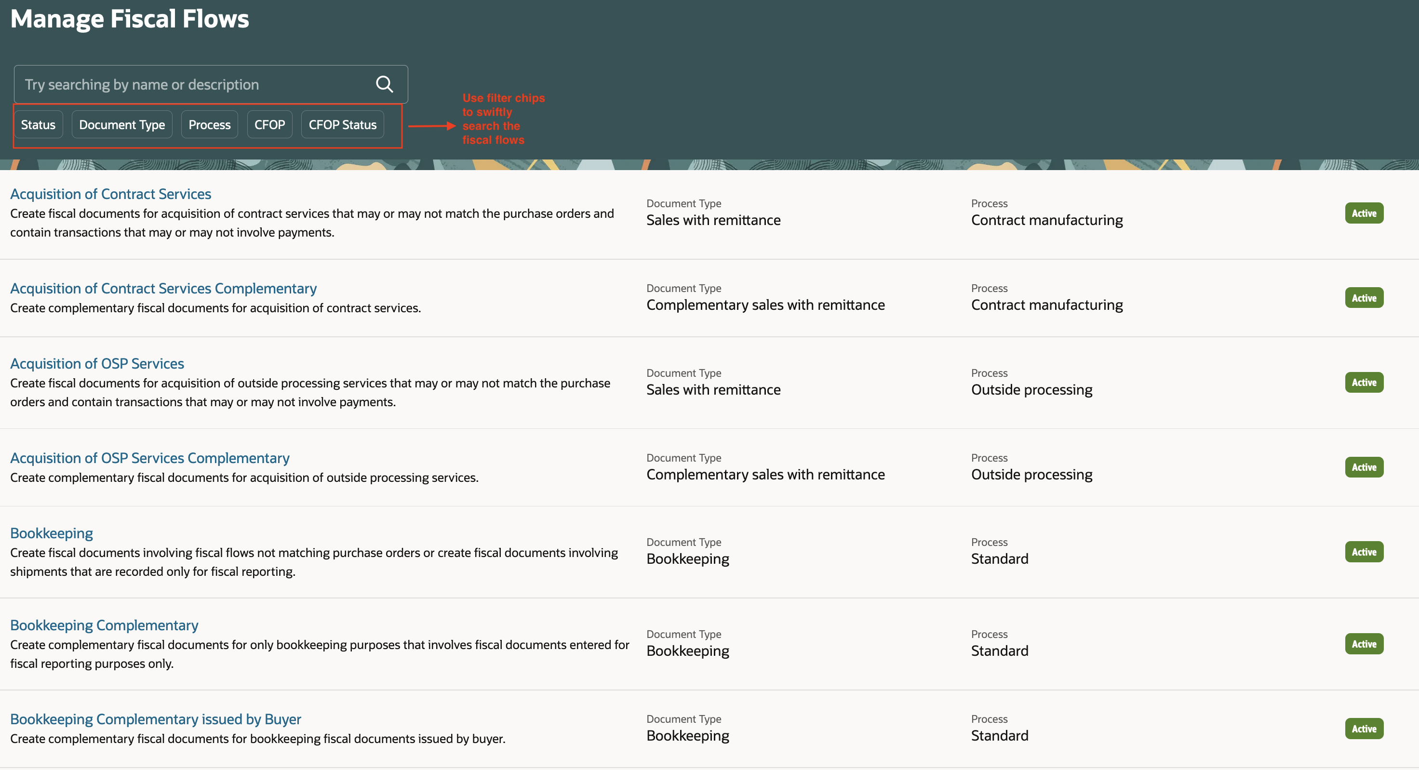Click Active badge on Bookkeeping row
Image resolution: width=1419 pixels, height=770 pixels.
coord(1364,552)
